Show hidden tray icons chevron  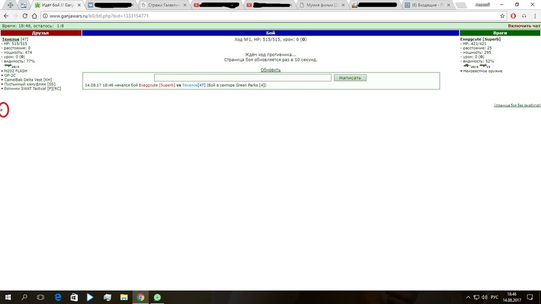(468, 297)
